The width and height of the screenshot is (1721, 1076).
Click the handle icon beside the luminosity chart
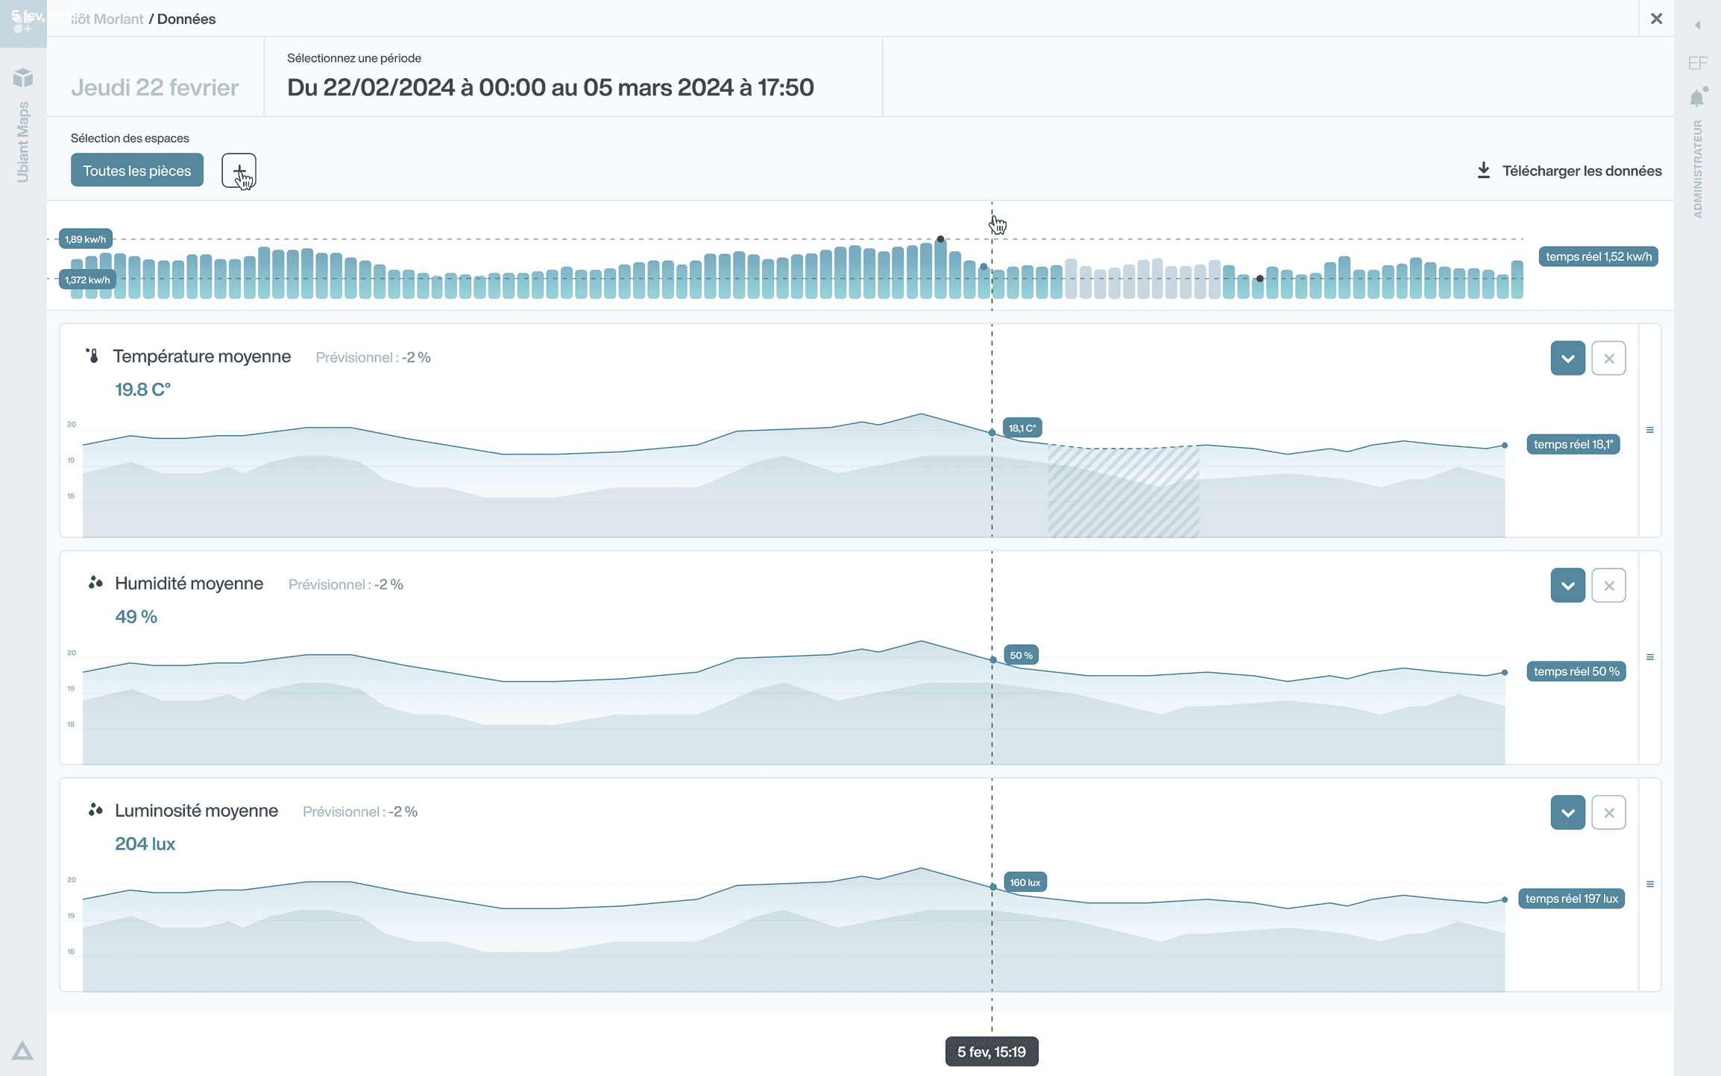1650,884
